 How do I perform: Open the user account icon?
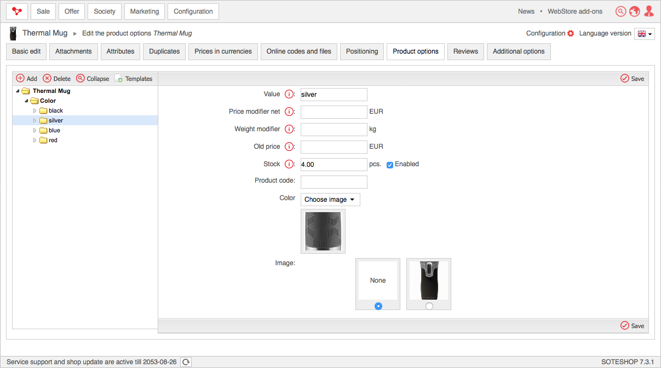pyautogui.click(x=649, y=11)
